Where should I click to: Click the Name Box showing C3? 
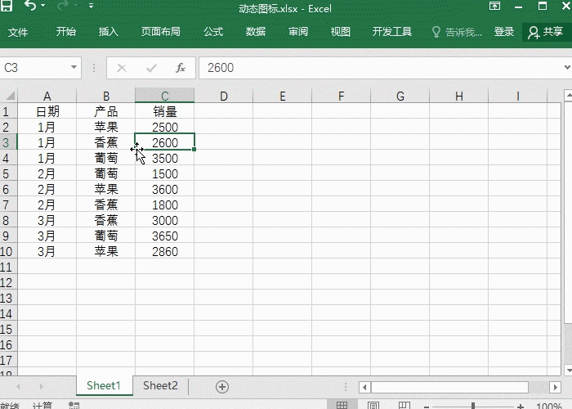point(34,68)
